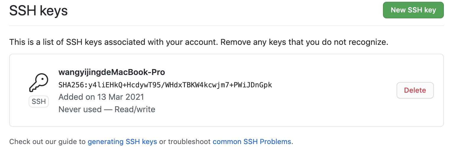Open the common SSH Problems link
This screenshot has width=456, height=147.
pyautogui.click(x=252, y=142)
